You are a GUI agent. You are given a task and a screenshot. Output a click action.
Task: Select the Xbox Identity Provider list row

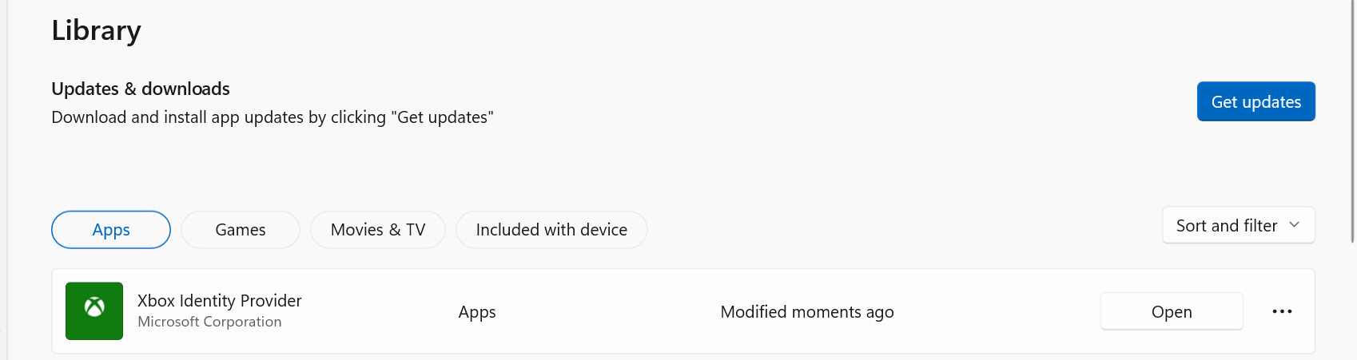coord(683,311)
